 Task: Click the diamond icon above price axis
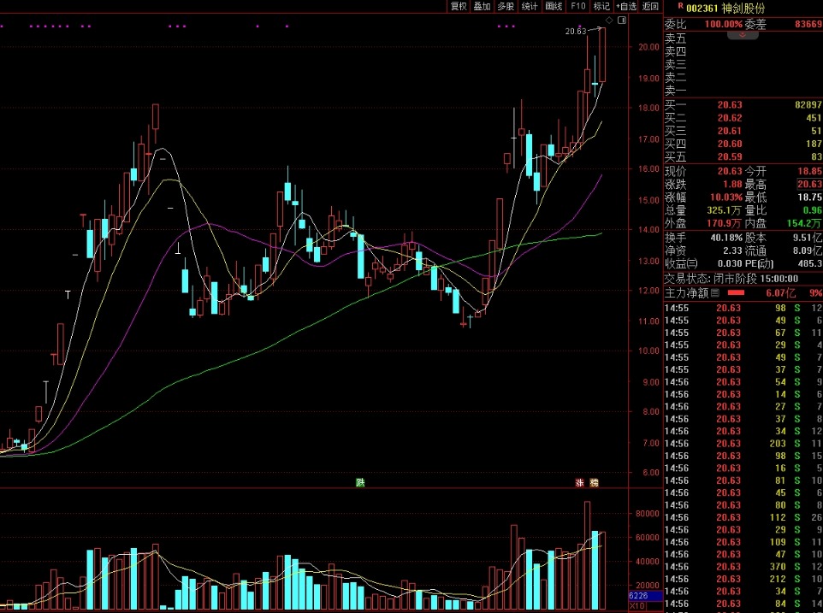608,19
